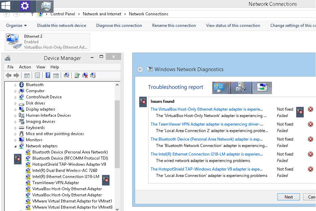Expand Display adapters

(x=15, y=110)
